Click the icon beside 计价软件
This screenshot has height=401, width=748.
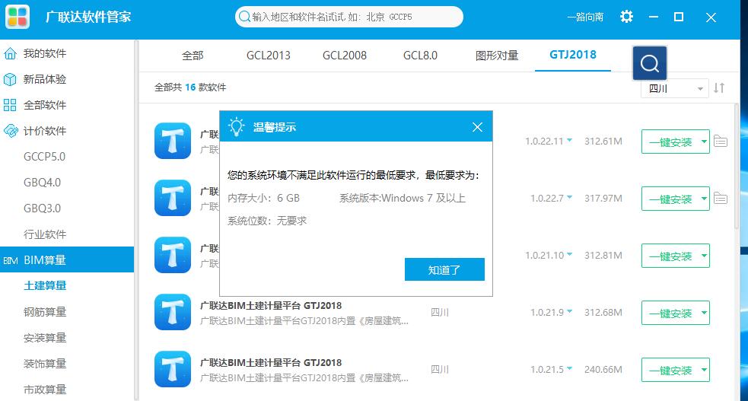(x=10, y=131)
